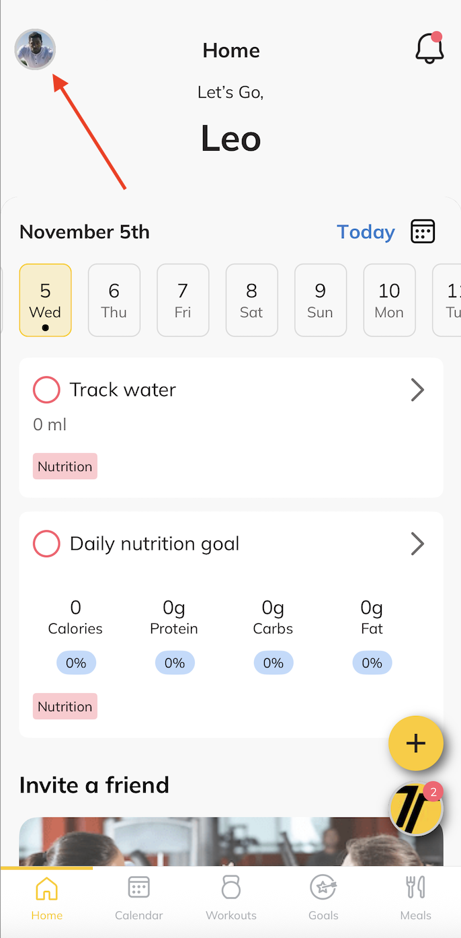Open the calendar picker icon
Screen dimensions: 461x938
point(423,231)
